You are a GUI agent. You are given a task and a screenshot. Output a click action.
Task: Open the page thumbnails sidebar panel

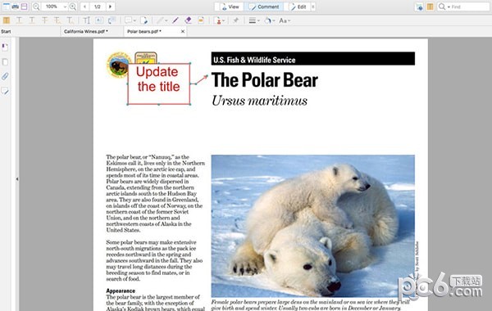tap(5, 62)
